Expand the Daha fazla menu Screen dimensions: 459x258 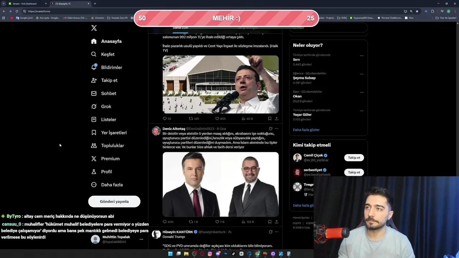point(107,185)
